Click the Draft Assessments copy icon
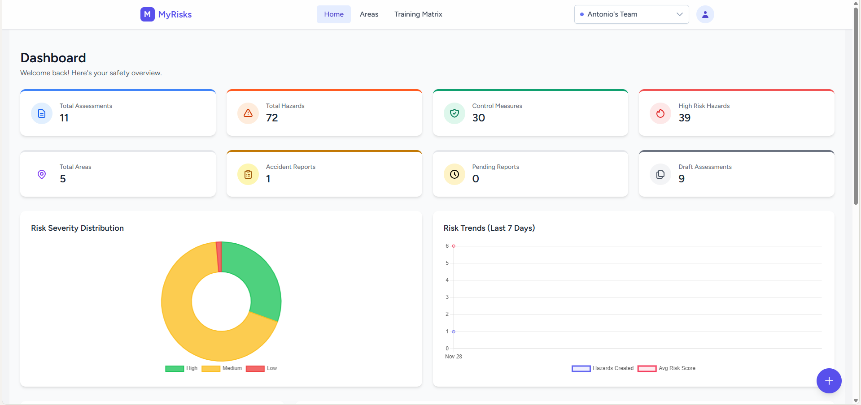 (x=660, y=174)
